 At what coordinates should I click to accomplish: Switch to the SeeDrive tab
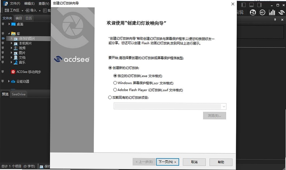coord(19,94)
